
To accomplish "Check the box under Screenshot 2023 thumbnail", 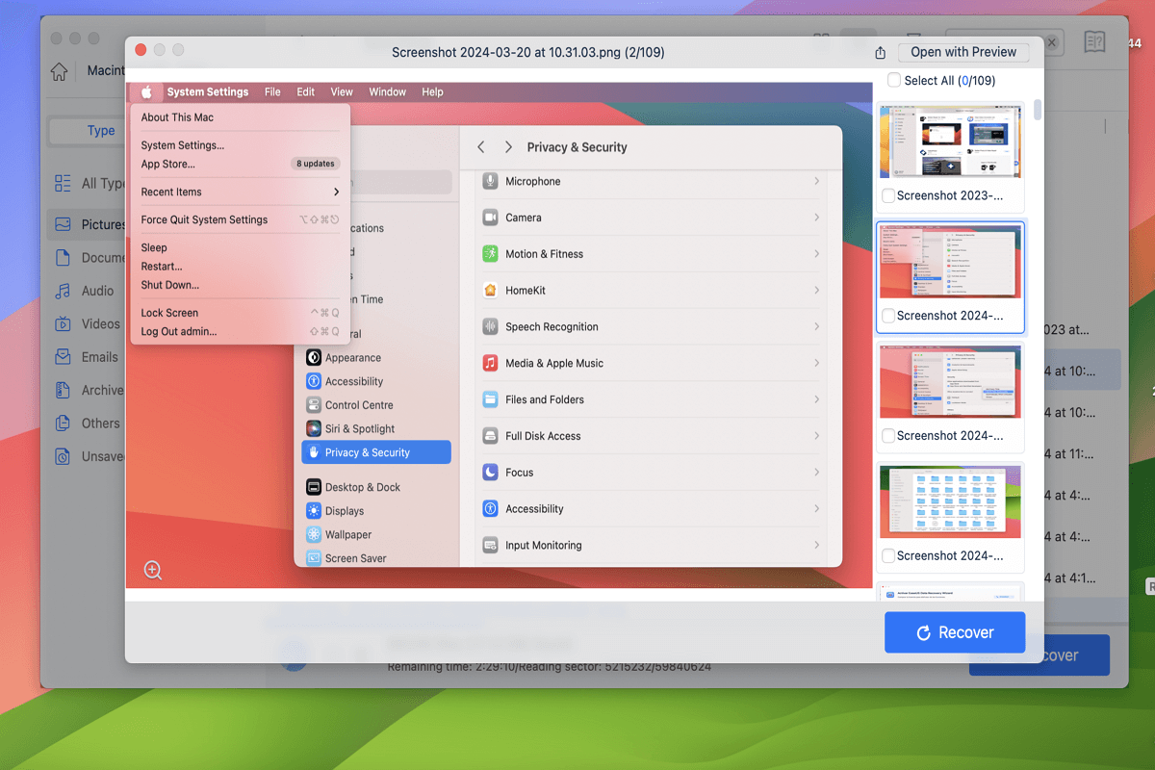I will (x=887, y=195).
